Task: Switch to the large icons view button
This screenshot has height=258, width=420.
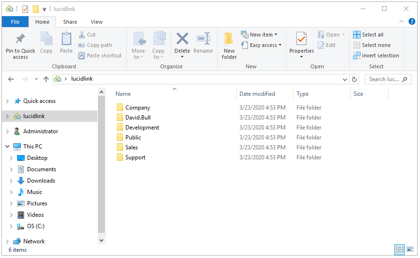Action: coord(410,249)
